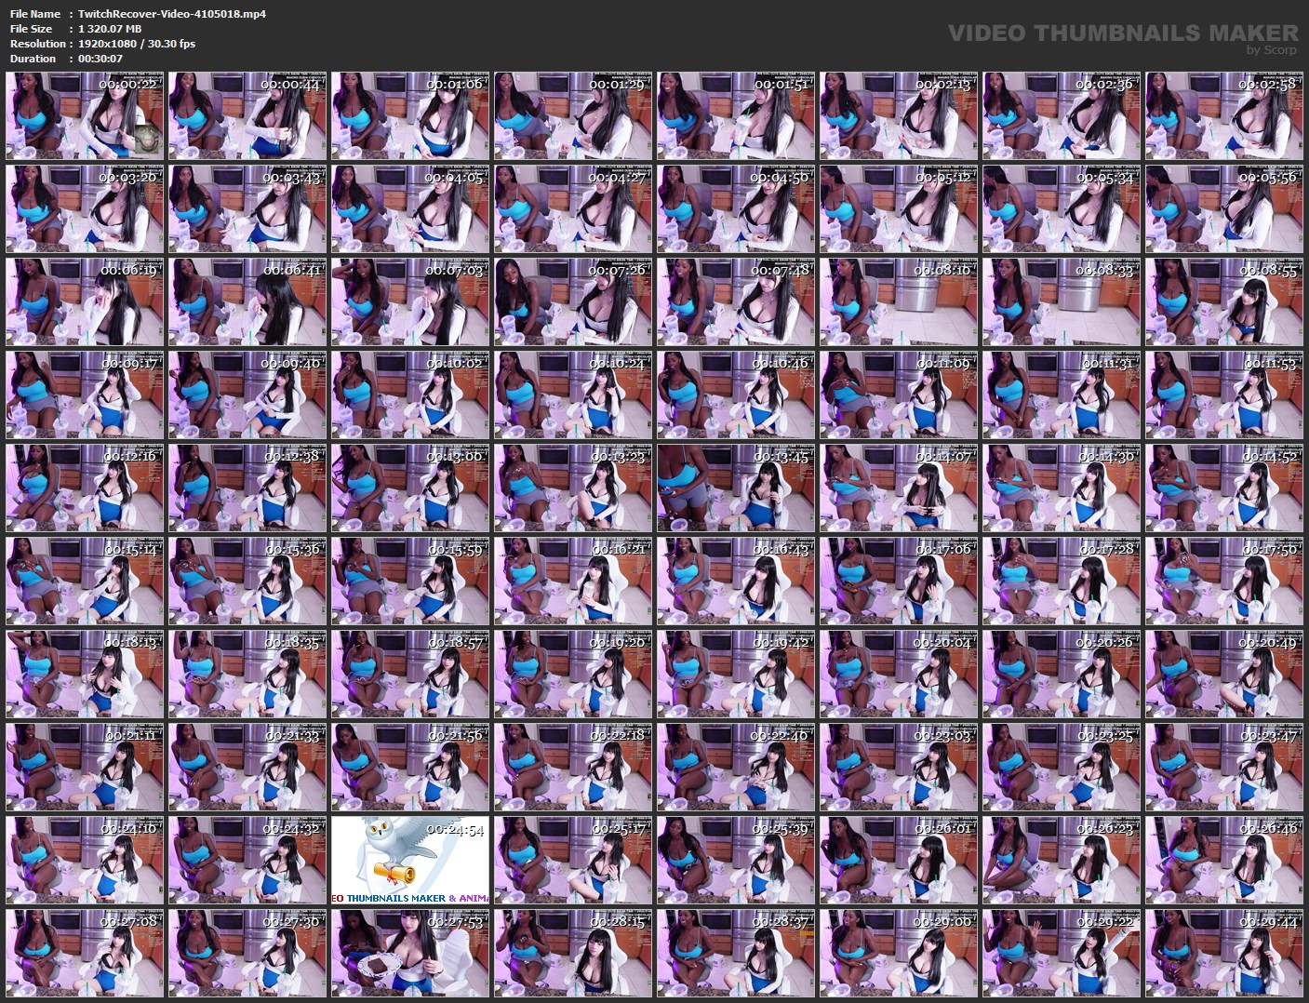Screen dimensions: 1309x1003
Task: Select the thumbnail marked 00:13:45
Action: pyautogui.click(x=736, y=488)
